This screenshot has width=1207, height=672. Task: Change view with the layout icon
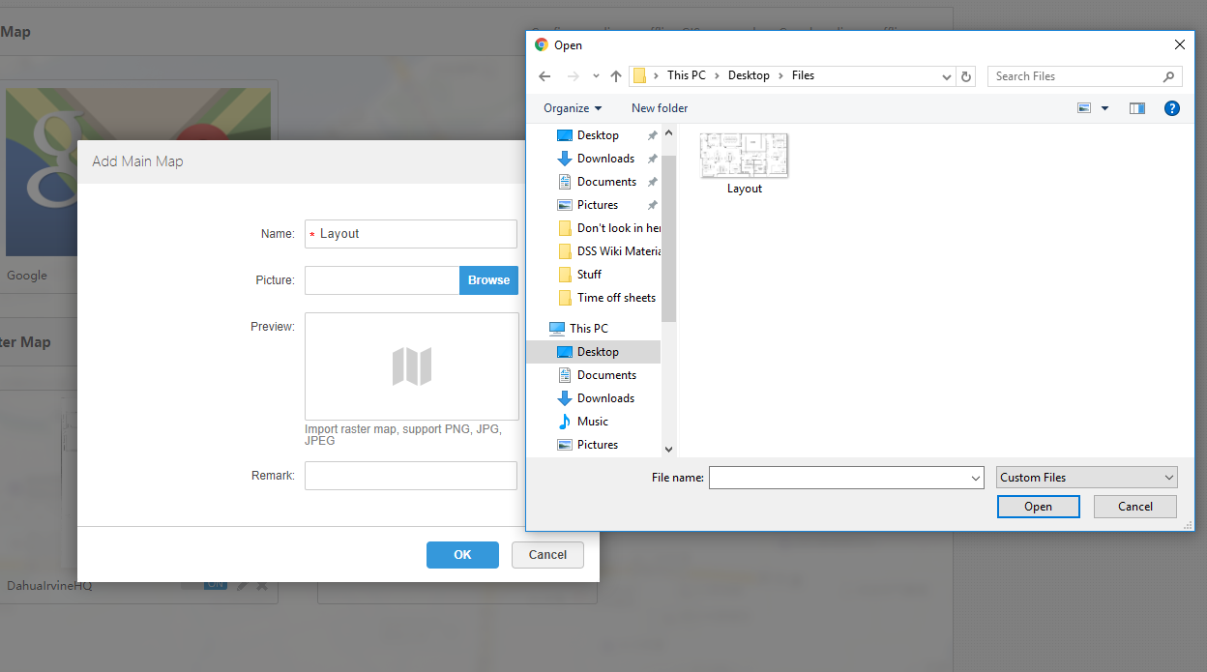click(1084, 108)
